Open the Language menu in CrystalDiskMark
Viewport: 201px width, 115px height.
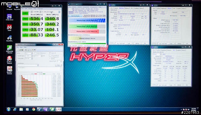(40, 9)
